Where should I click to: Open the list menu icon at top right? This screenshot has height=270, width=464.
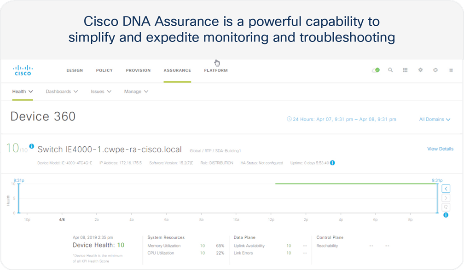tap(451, 70)
